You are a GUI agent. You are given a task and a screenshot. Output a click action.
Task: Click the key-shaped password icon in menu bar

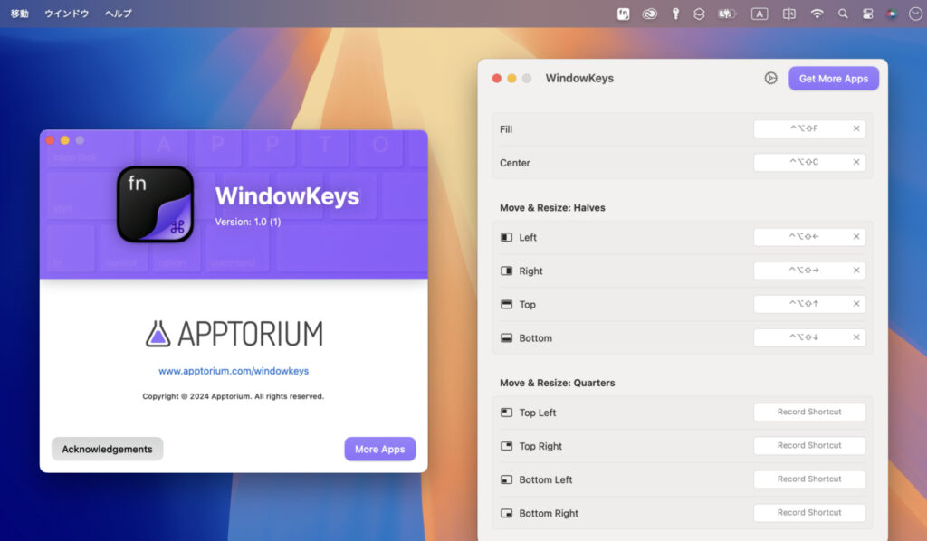[674, 14]
